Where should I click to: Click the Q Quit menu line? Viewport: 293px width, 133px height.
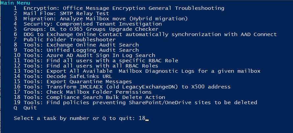tap(25, 108)
